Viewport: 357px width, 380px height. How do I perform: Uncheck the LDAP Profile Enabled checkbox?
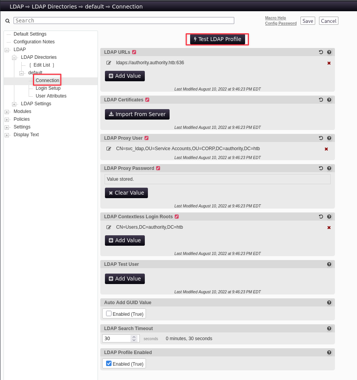click(109, 363)
